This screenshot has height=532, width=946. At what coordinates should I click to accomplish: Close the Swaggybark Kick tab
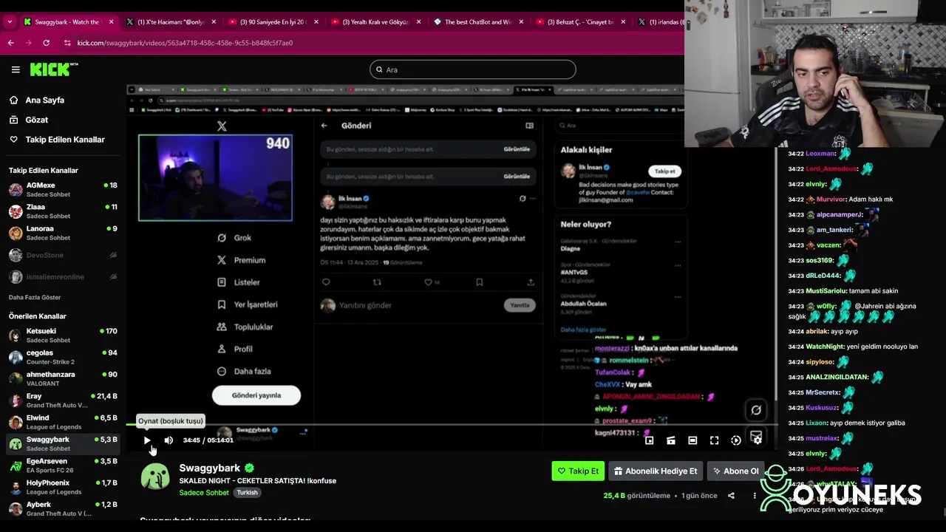[112, 22]
